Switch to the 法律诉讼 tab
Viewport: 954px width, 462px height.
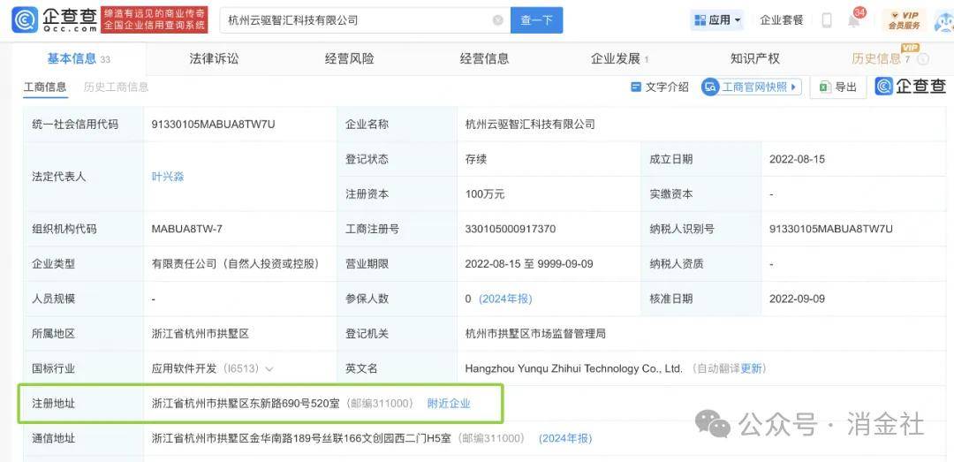click(x=214, y=58)
